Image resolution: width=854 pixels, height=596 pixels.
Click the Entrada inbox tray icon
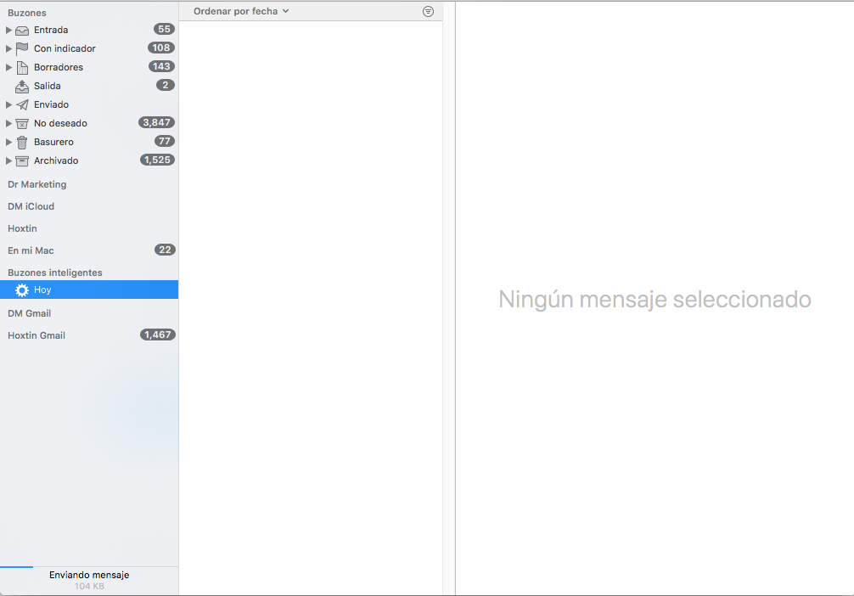(22, 30)
